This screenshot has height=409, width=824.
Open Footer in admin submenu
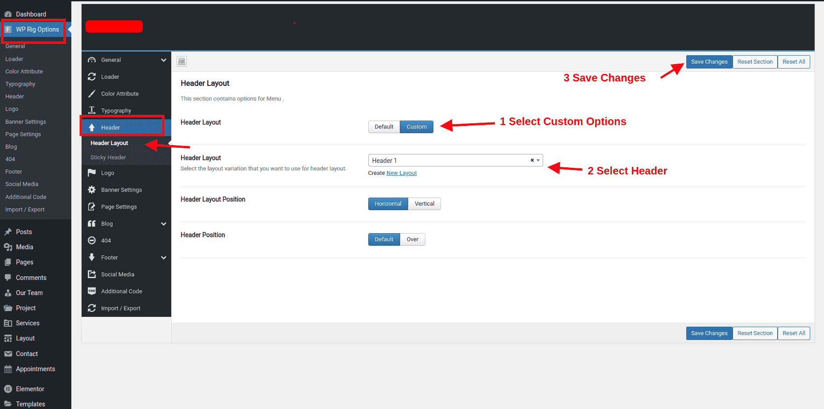click(14, 171)
